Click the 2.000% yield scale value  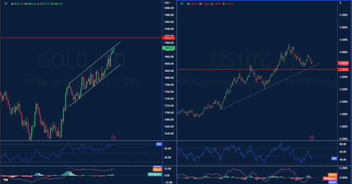[343, 102]
